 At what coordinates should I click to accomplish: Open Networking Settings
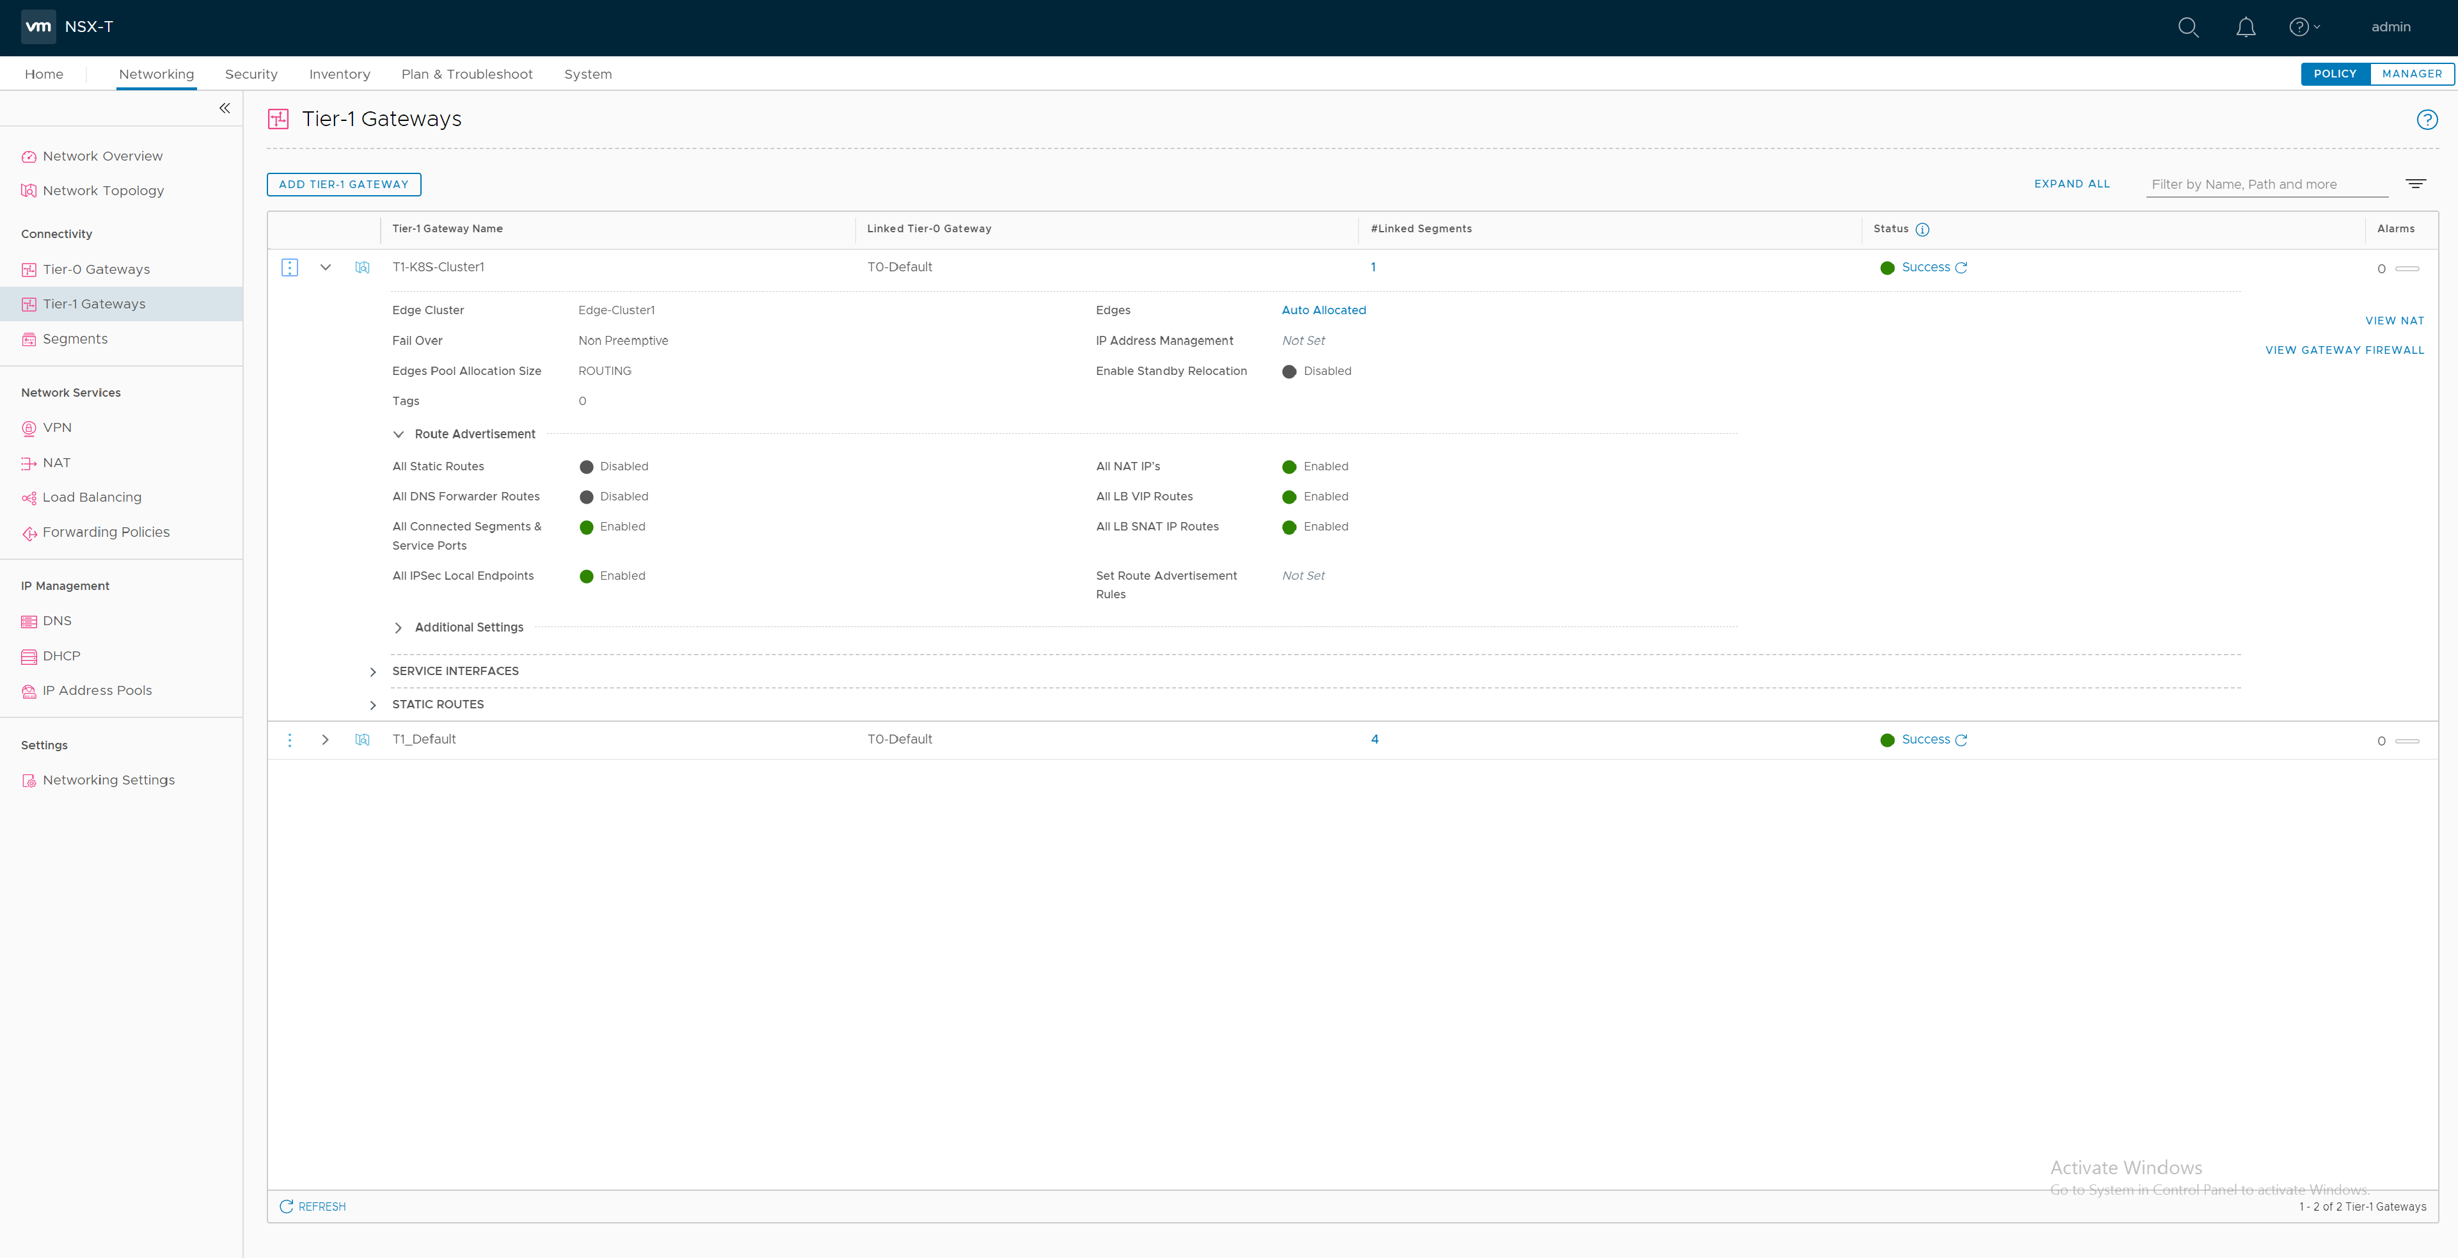[x=109, y=781]
